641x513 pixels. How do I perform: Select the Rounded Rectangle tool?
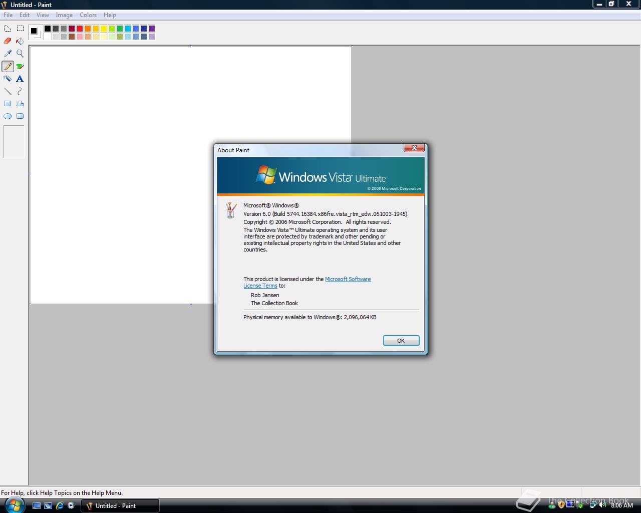[x=20, y=116]
